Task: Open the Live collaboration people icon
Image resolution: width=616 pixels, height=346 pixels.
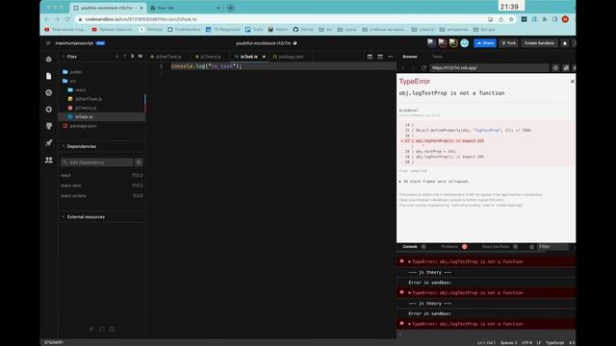Action: pyautogui.click(x=49, y=160)
